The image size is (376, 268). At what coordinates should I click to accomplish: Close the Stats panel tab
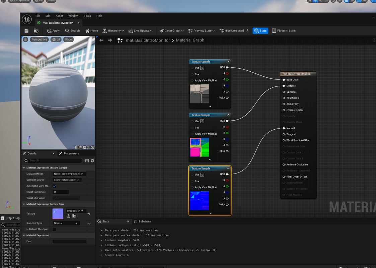[x=128, y=221]
